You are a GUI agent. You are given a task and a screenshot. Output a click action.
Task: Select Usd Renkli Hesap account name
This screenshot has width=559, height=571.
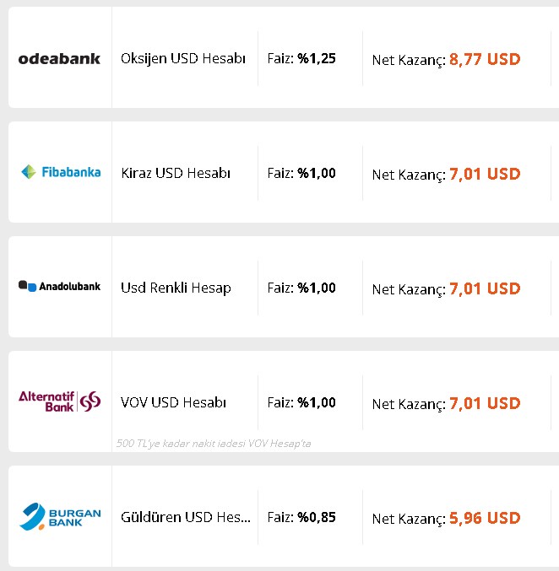tap(176, 288)
